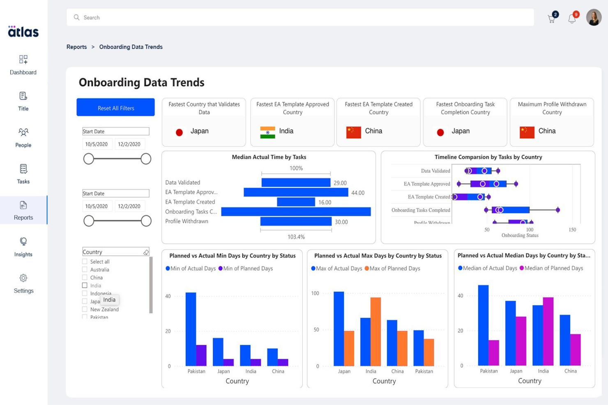
Task: Click the left handle of the date slider
Action: [89, 159]
